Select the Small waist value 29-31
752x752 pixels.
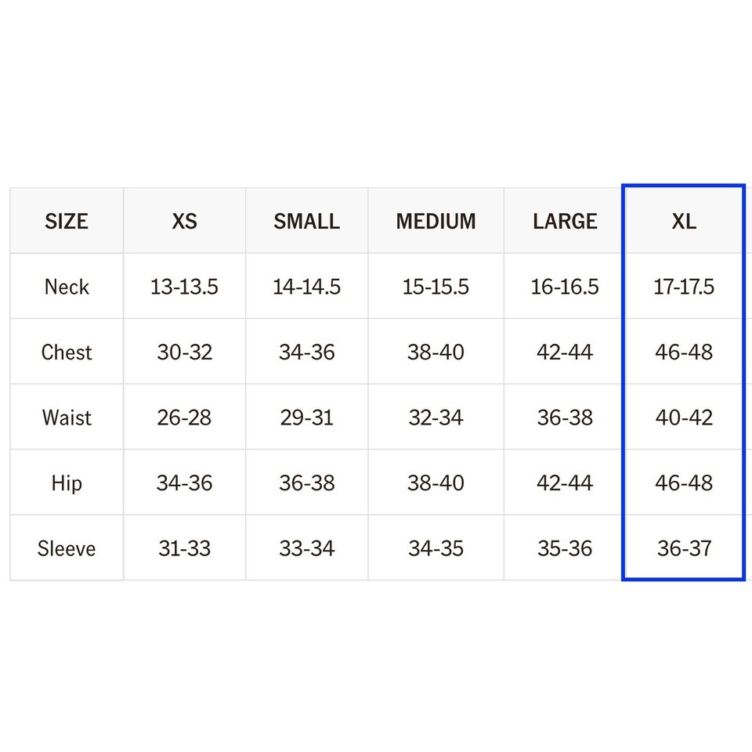[306, 418]
